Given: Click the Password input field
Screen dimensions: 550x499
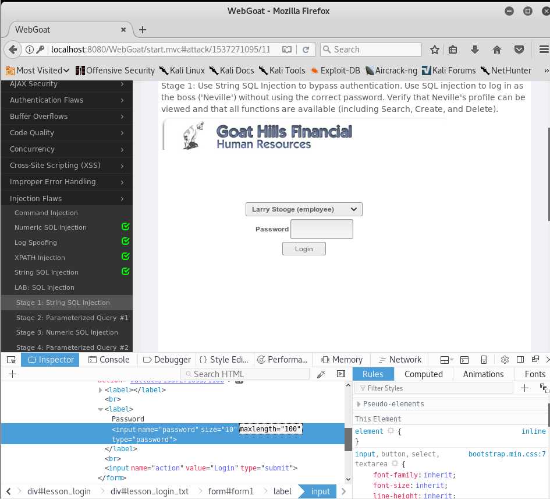Looking at the screenshot, I should [x=322, y=229].
